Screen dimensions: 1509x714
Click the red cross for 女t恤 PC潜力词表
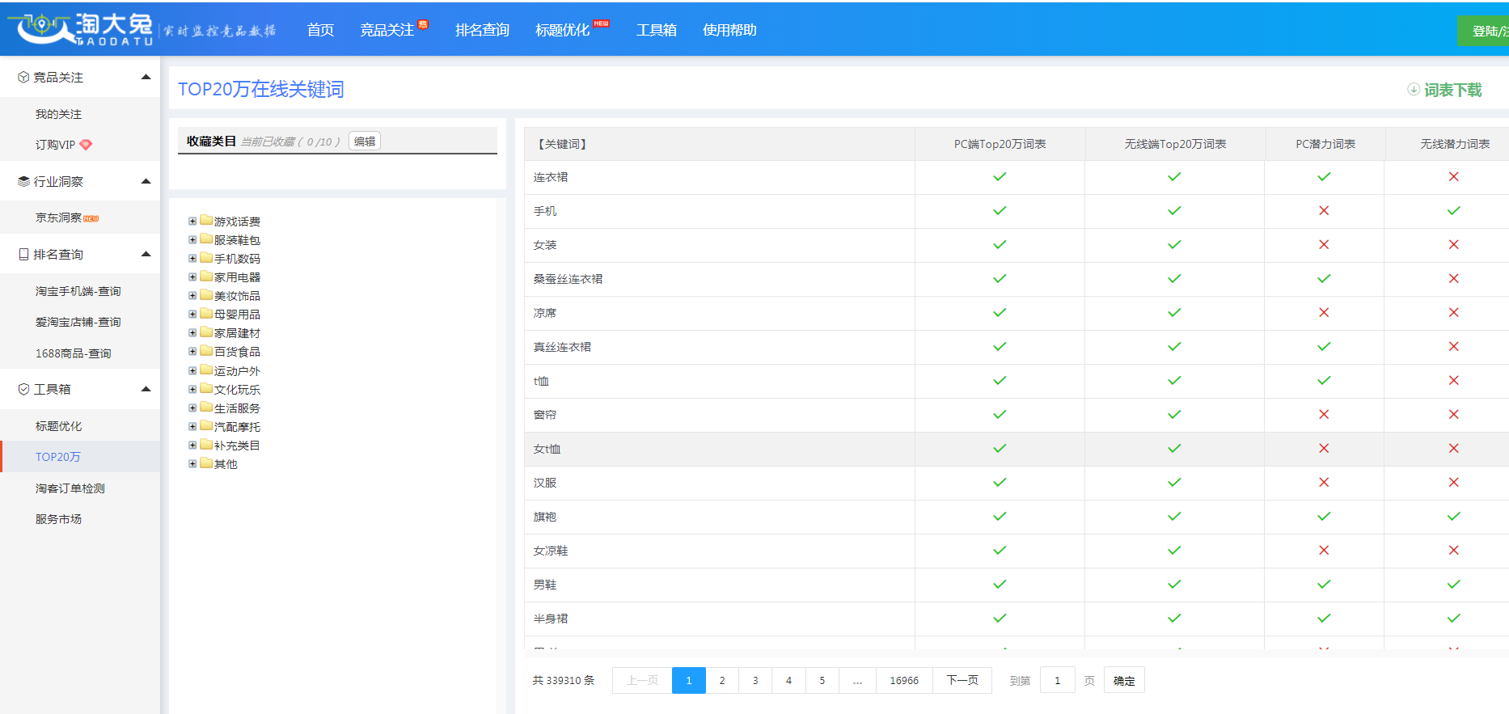1324,448
